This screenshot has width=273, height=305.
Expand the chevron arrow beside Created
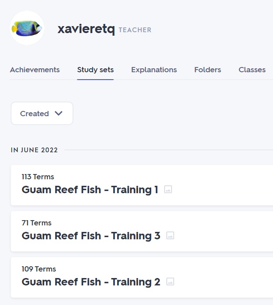click(x=58, y=113)
